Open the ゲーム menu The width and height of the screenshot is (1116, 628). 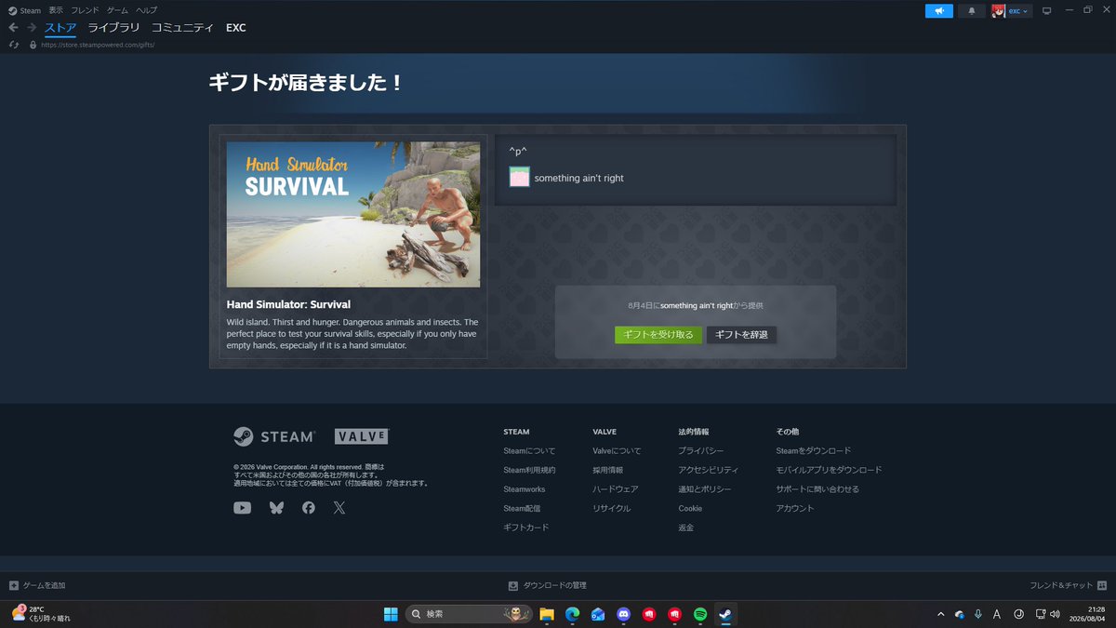[x=117, y=10]
